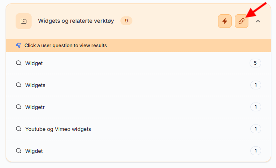Image resolution: width=276 pixels, height=168 pixels.
Task: Click search icon beside Youtube og Vimeo widgets
Action: (18, 129)
